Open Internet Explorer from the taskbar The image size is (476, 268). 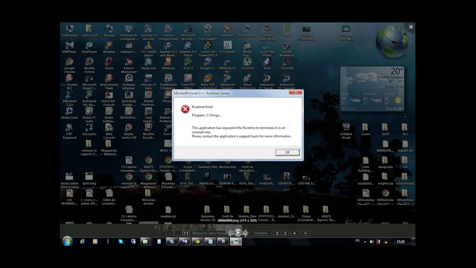click(83, 241)
